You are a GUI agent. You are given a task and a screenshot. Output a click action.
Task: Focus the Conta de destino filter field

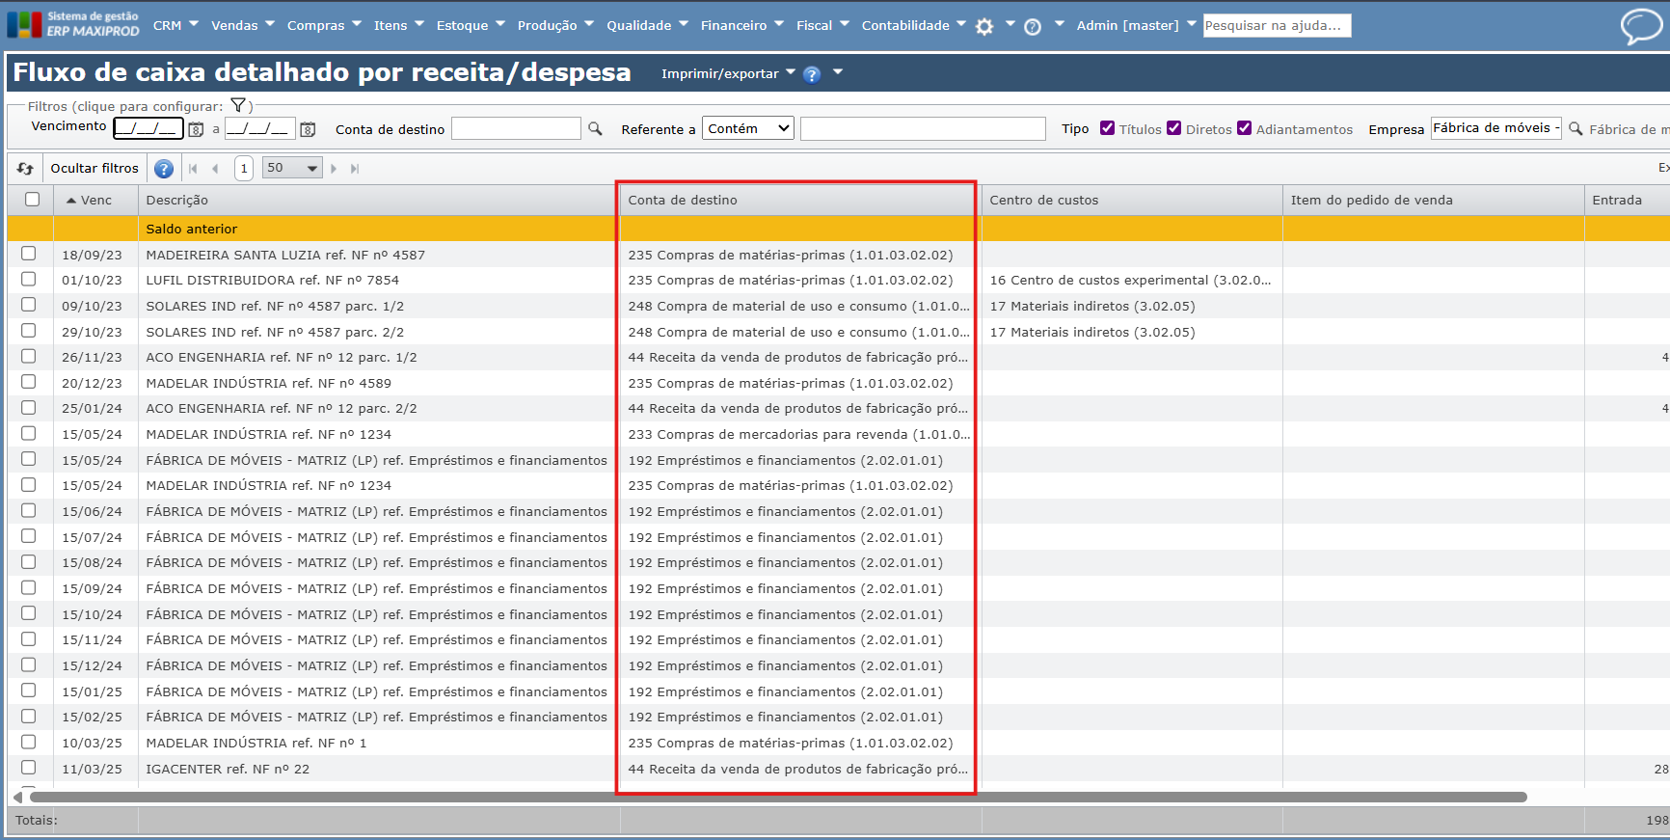pyautogui.click(x=516, y=128)
